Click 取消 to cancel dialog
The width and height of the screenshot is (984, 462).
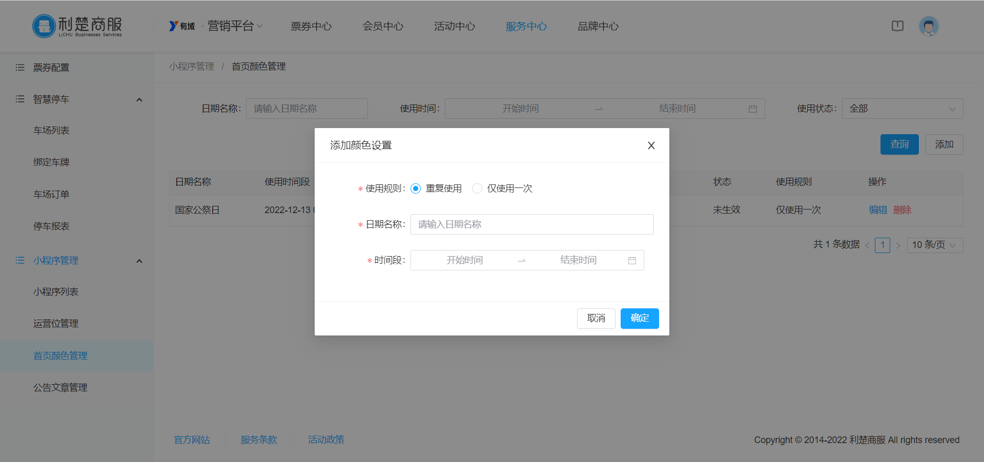(x=596, y=318)
